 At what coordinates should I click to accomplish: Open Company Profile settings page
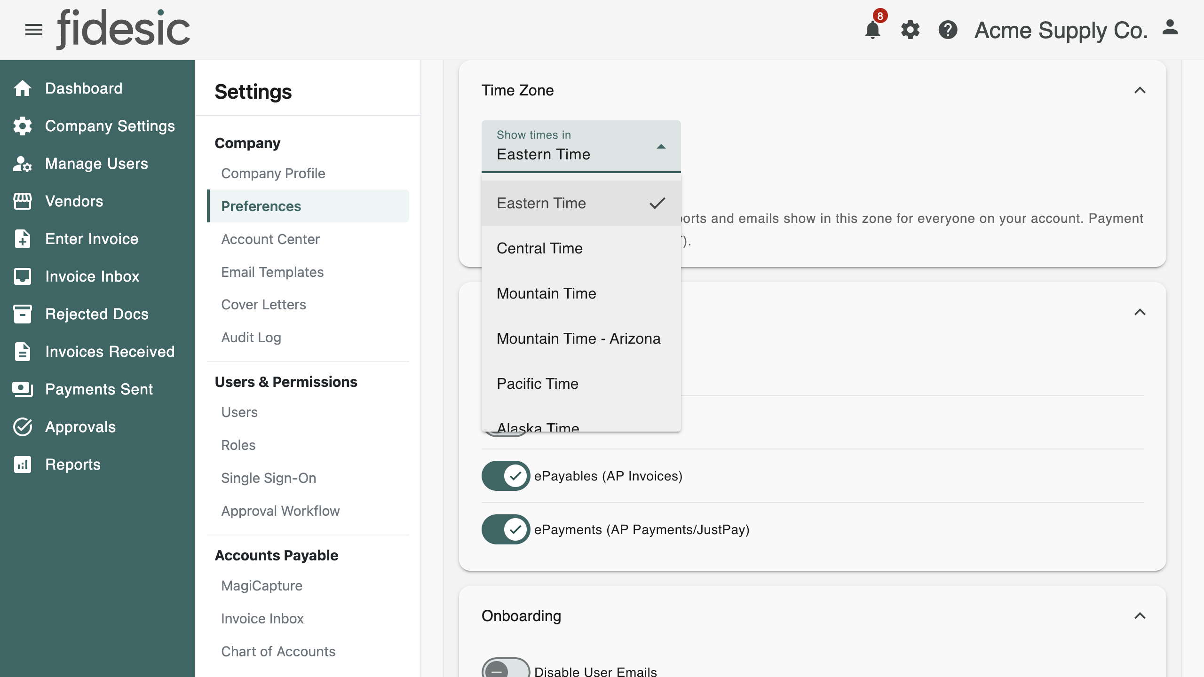273,173
